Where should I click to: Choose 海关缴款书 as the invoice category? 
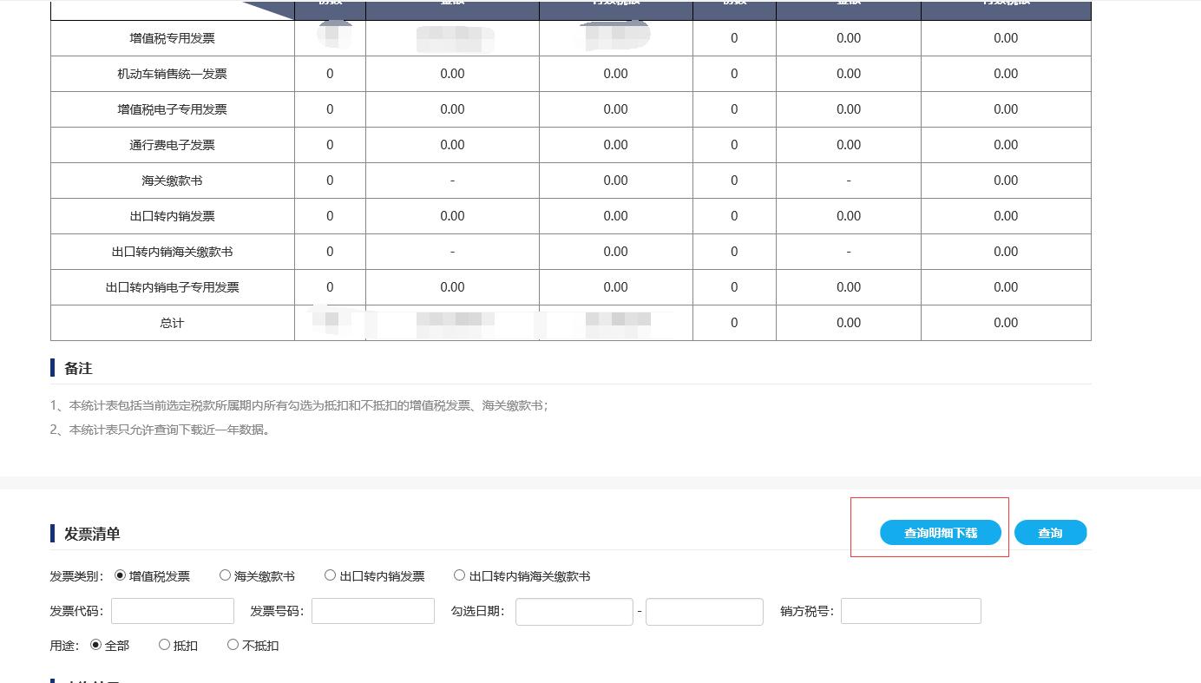pos(226,575)
